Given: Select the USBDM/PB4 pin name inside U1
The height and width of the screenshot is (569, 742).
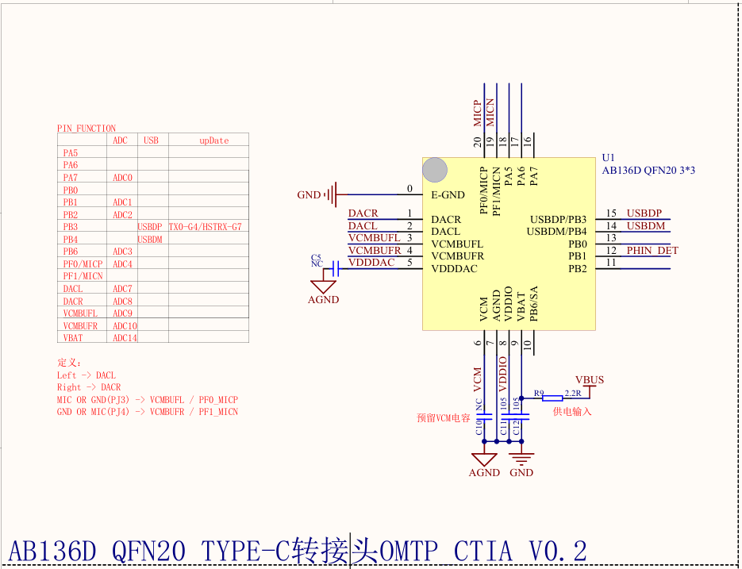Looking at the screenshot, I should pos(556,232).
